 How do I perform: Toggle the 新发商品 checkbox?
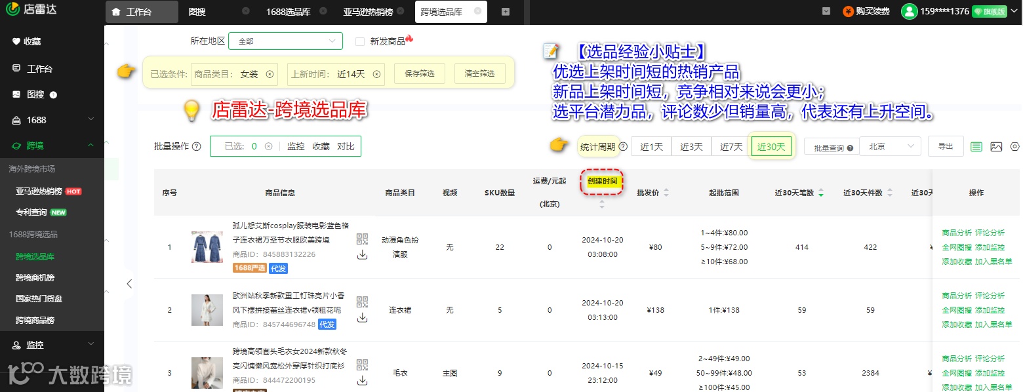point(359,41)
